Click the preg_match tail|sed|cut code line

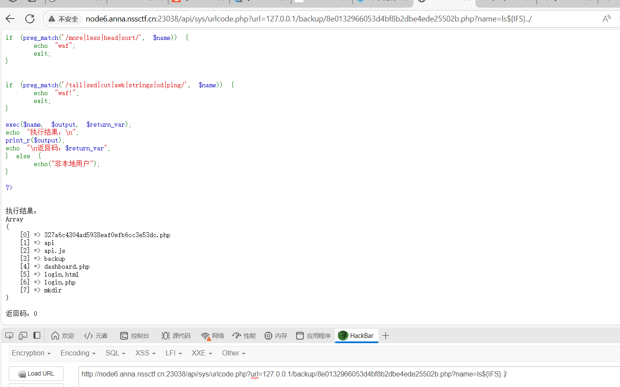point(120,85)
